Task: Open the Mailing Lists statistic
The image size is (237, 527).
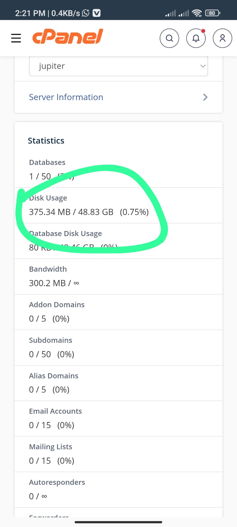Action: coord(118,454)
